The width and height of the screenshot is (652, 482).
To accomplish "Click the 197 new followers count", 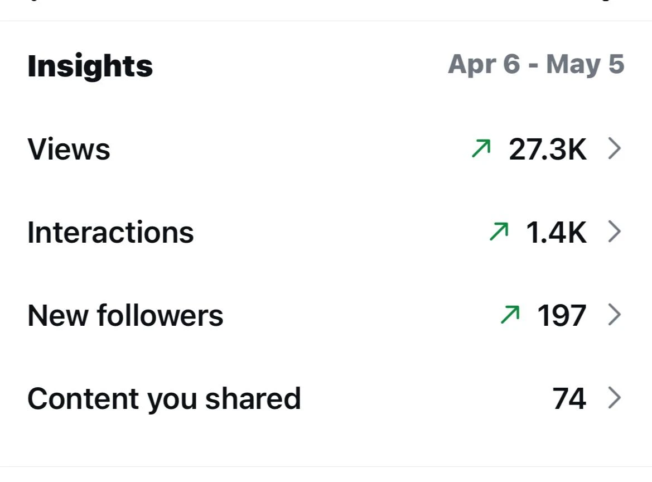I will point(562,315).
